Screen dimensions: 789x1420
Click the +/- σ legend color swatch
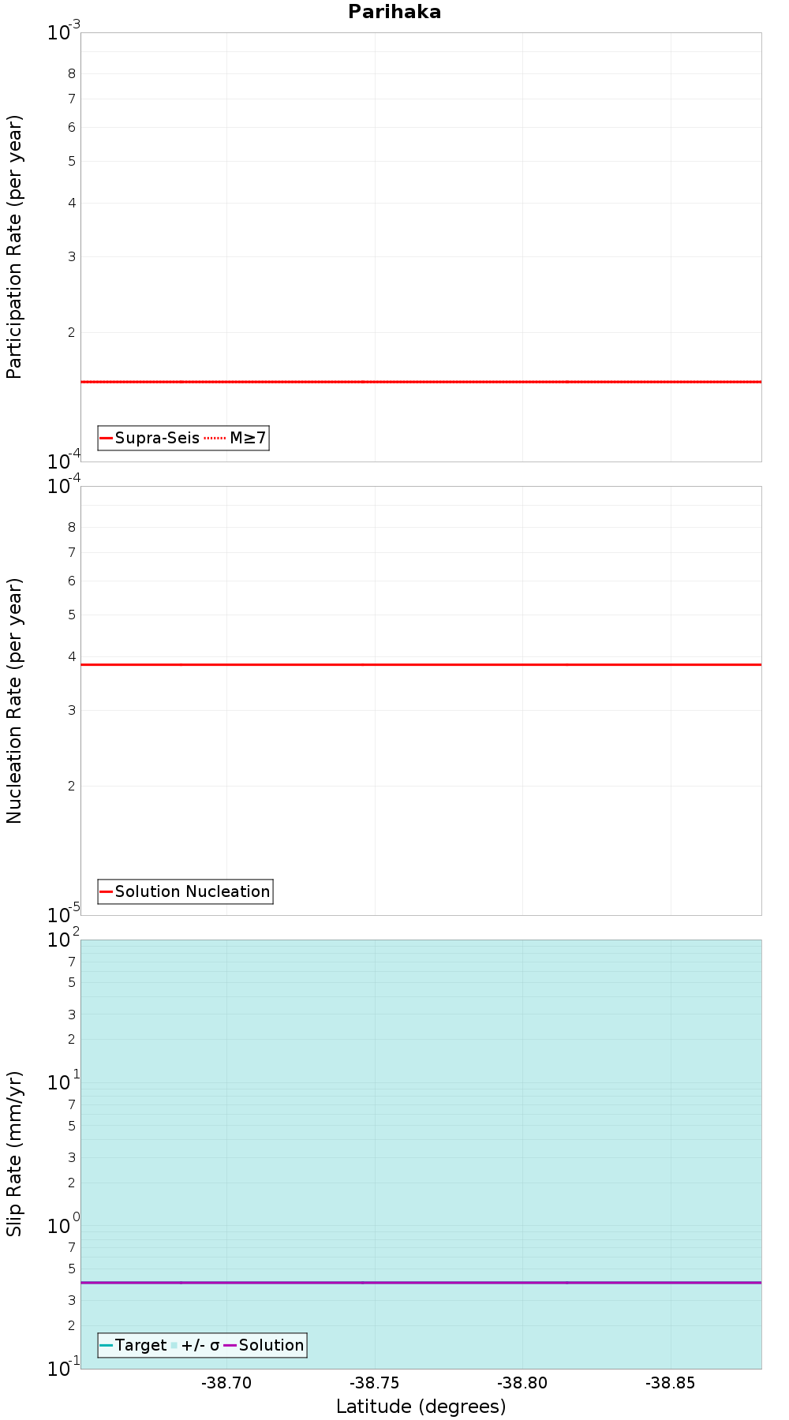(174, 1345)
